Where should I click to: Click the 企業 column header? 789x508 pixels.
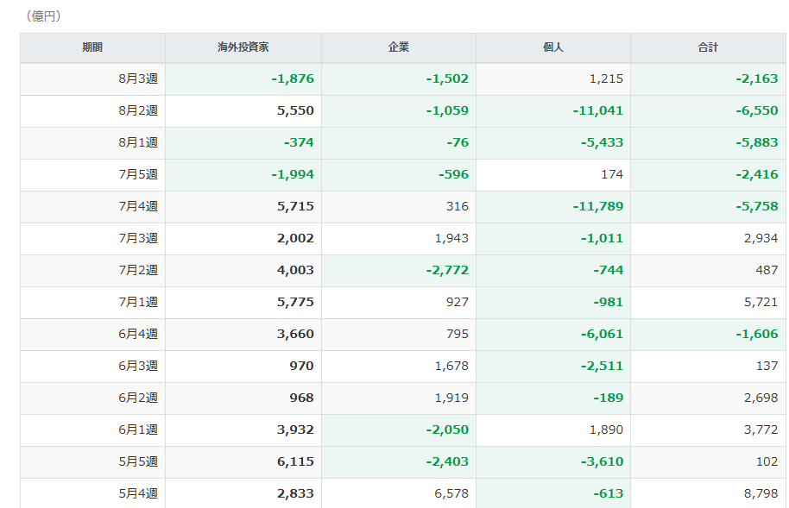click(399, 47)
